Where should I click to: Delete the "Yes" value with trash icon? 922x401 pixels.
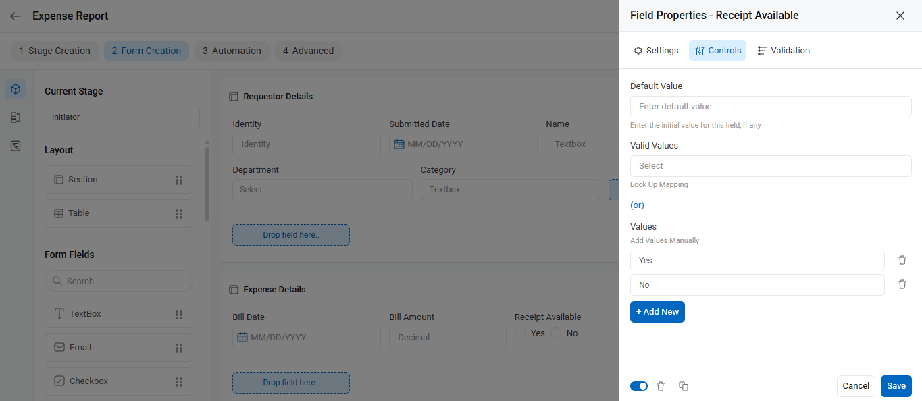(902, 260)
